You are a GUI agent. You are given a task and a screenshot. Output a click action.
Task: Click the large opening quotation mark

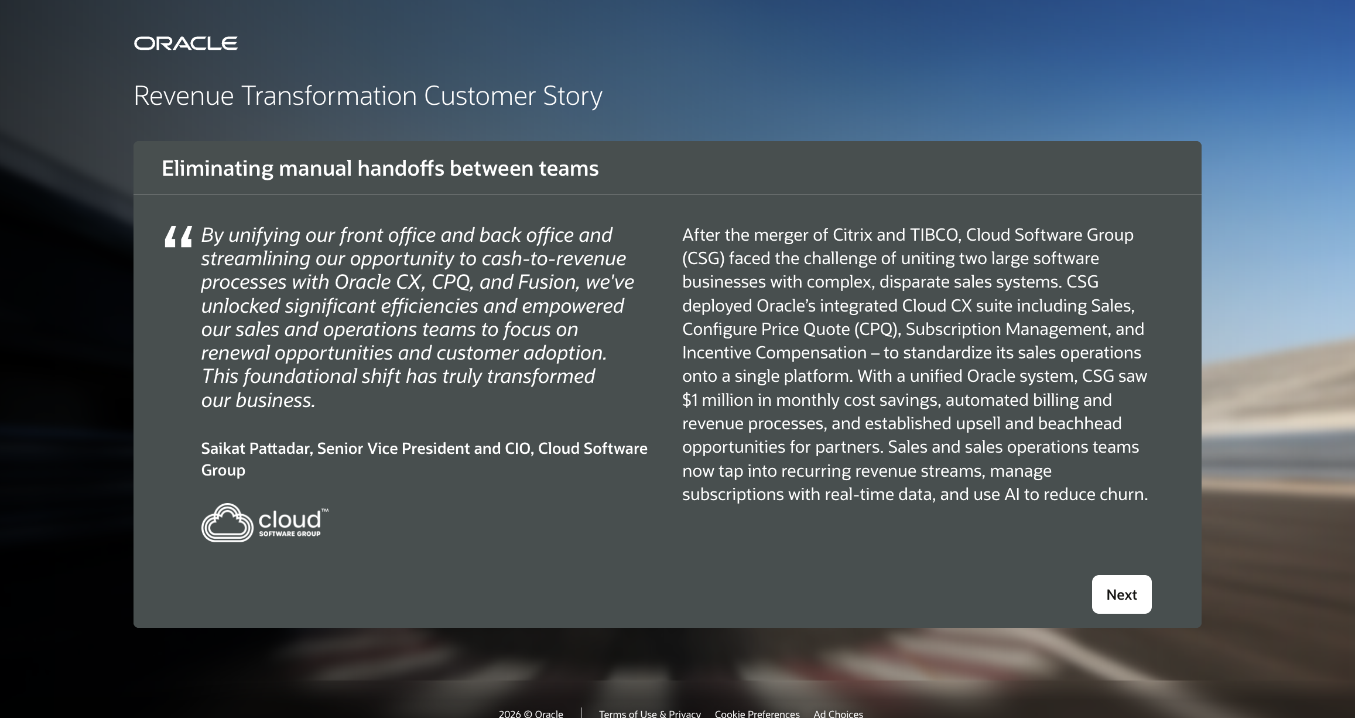[178, 237]
